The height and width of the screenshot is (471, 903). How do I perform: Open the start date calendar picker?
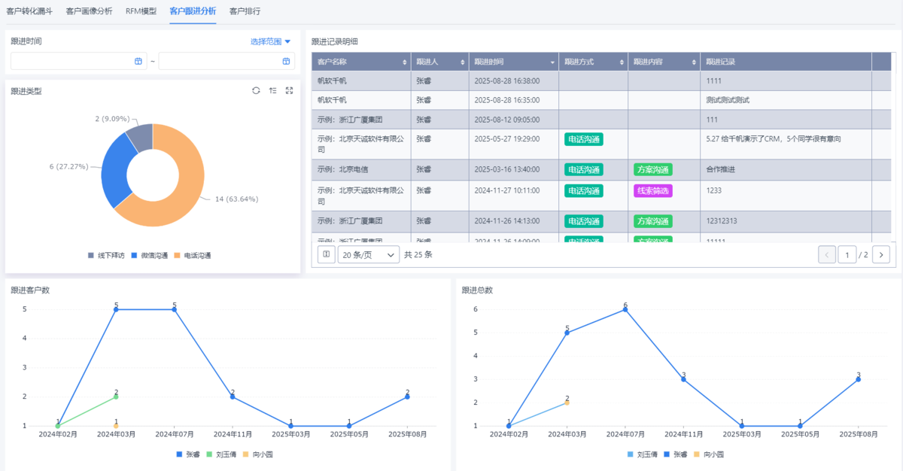138,61
